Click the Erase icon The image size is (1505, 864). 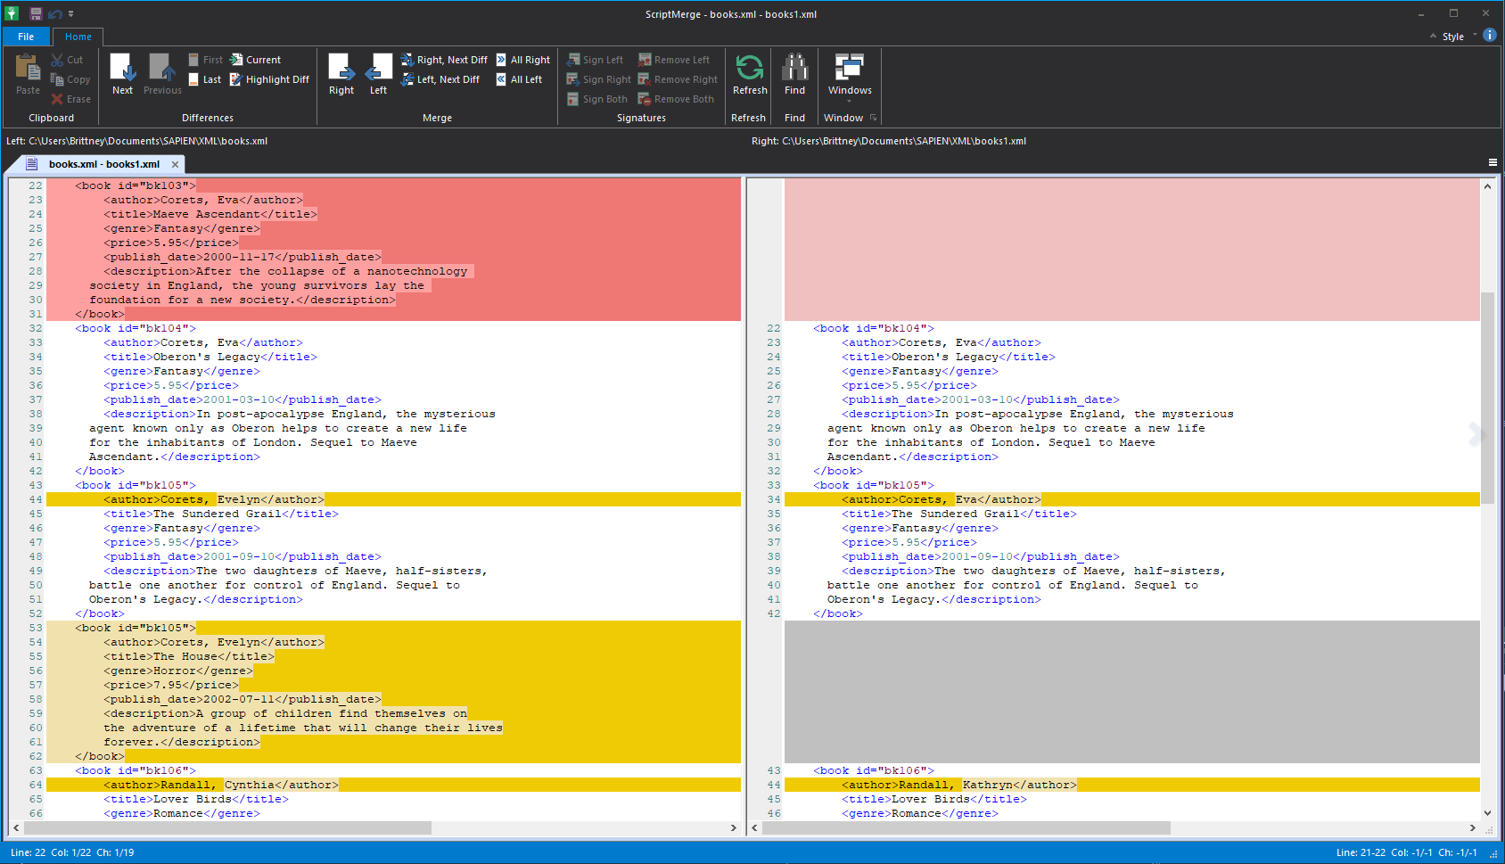57,99
